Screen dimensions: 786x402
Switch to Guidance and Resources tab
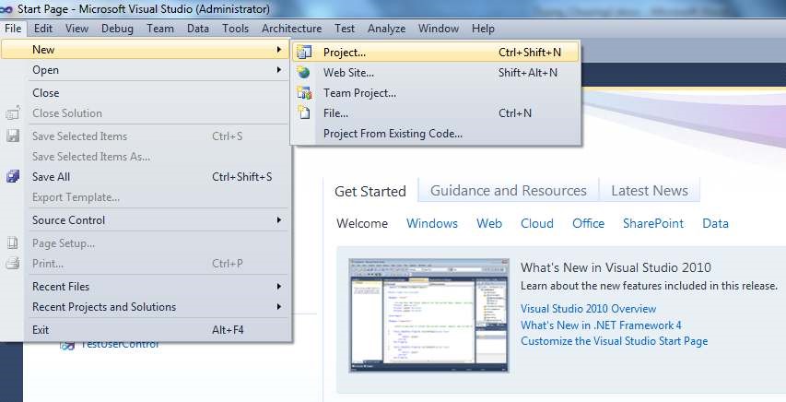(508, 191)
